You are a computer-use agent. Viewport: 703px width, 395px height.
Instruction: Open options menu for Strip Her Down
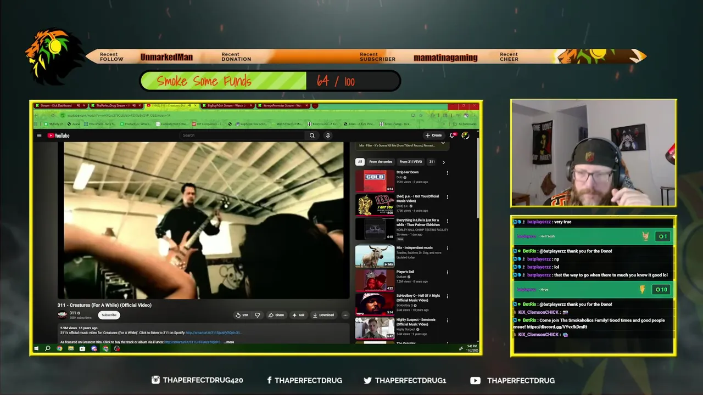tap(447, 173)
